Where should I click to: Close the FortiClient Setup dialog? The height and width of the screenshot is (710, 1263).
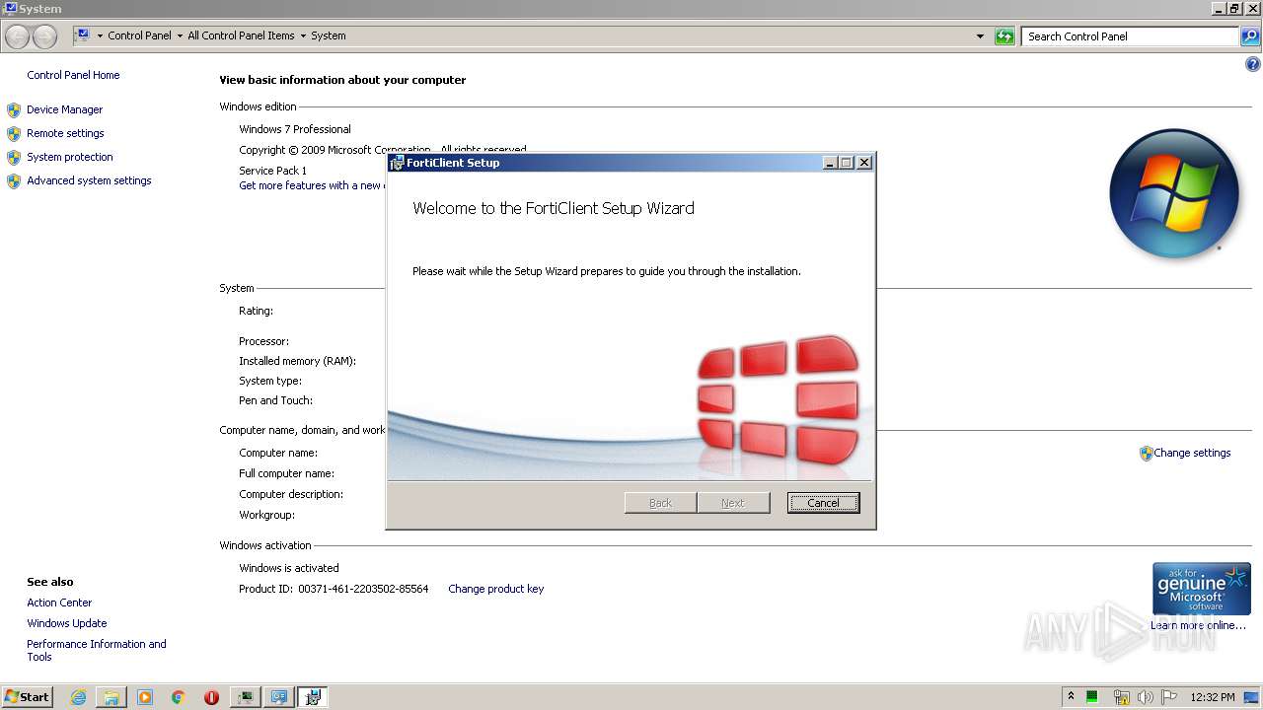pyautogui.click(x=864, y=163)
